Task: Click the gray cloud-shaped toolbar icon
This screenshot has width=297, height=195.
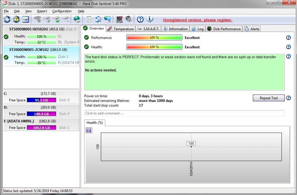Action: click(37, 19)
